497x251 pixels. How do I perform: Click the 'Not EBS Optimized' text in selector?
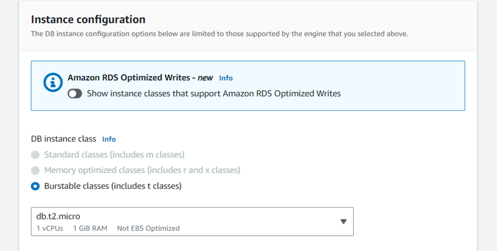click(x=149, y=228)
